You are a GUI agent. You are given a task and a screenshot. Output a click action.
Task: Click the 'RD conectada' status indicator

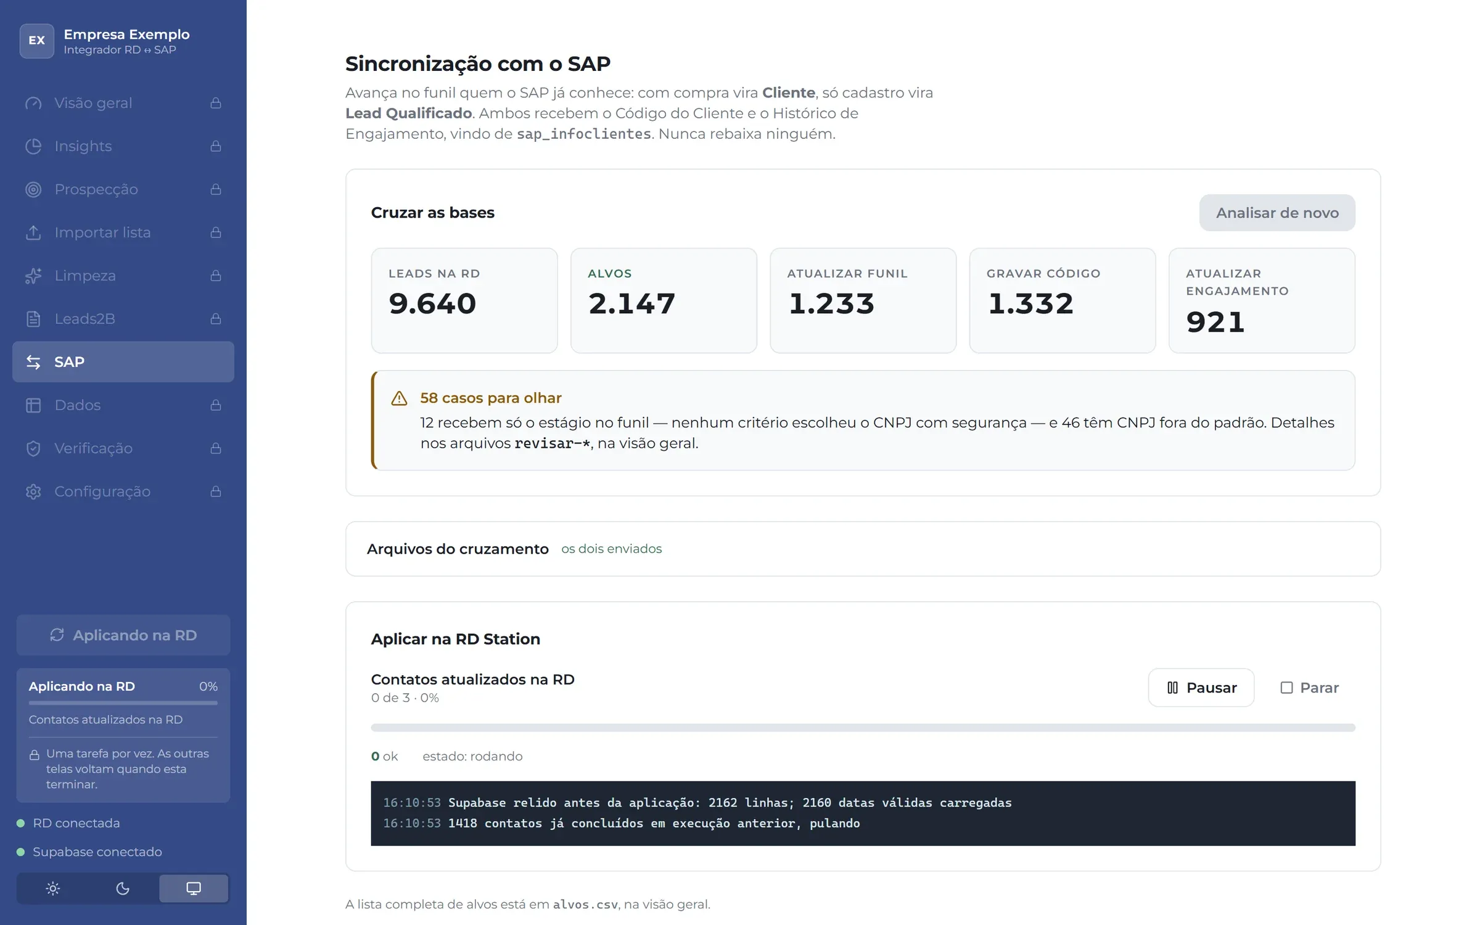point(68,823)
